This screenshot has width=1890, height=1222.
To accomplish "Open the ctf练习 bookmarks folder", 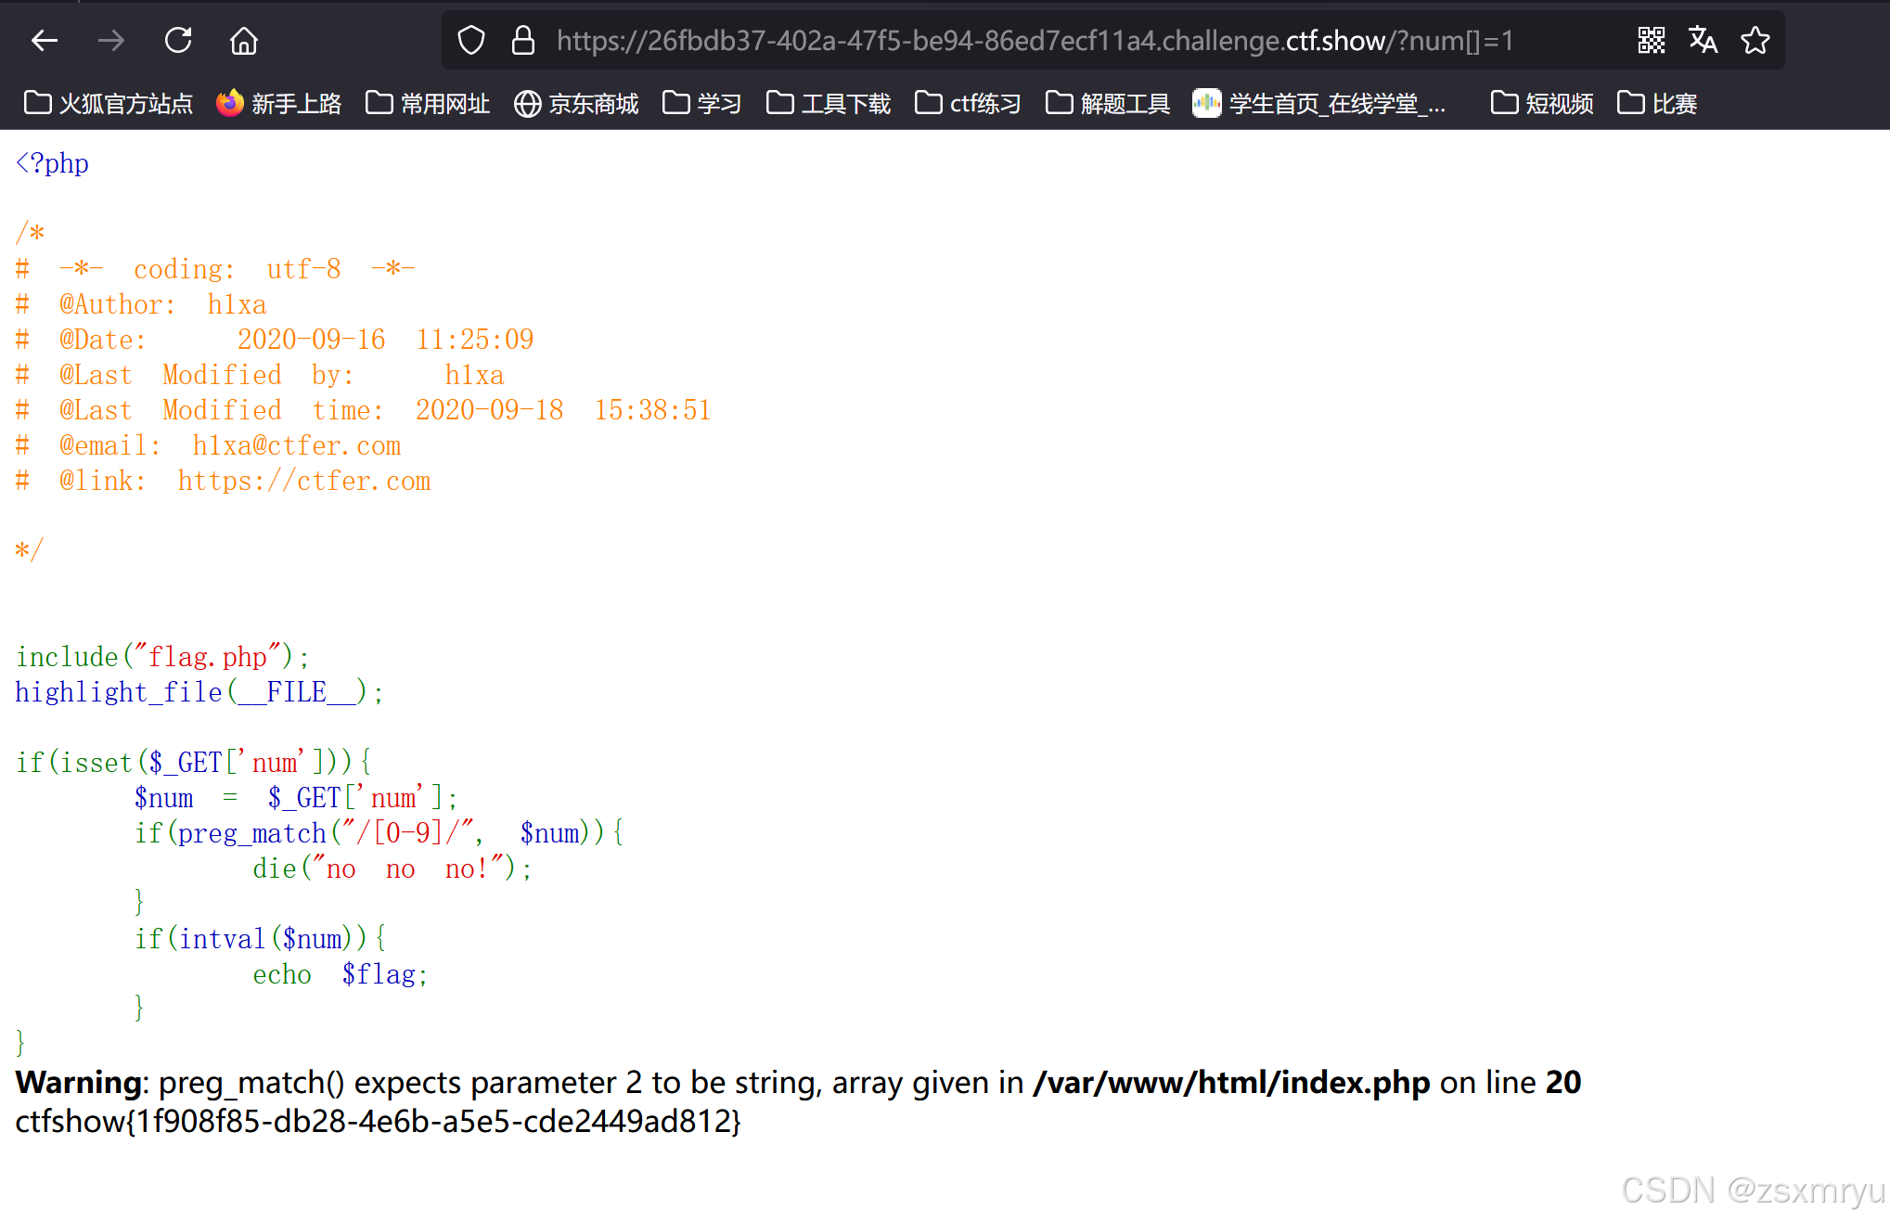I will click(x=967, y=104).
